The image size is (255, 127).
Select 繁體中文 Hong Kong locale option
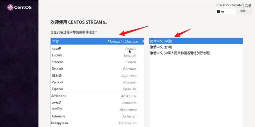[x=196, y=53]
